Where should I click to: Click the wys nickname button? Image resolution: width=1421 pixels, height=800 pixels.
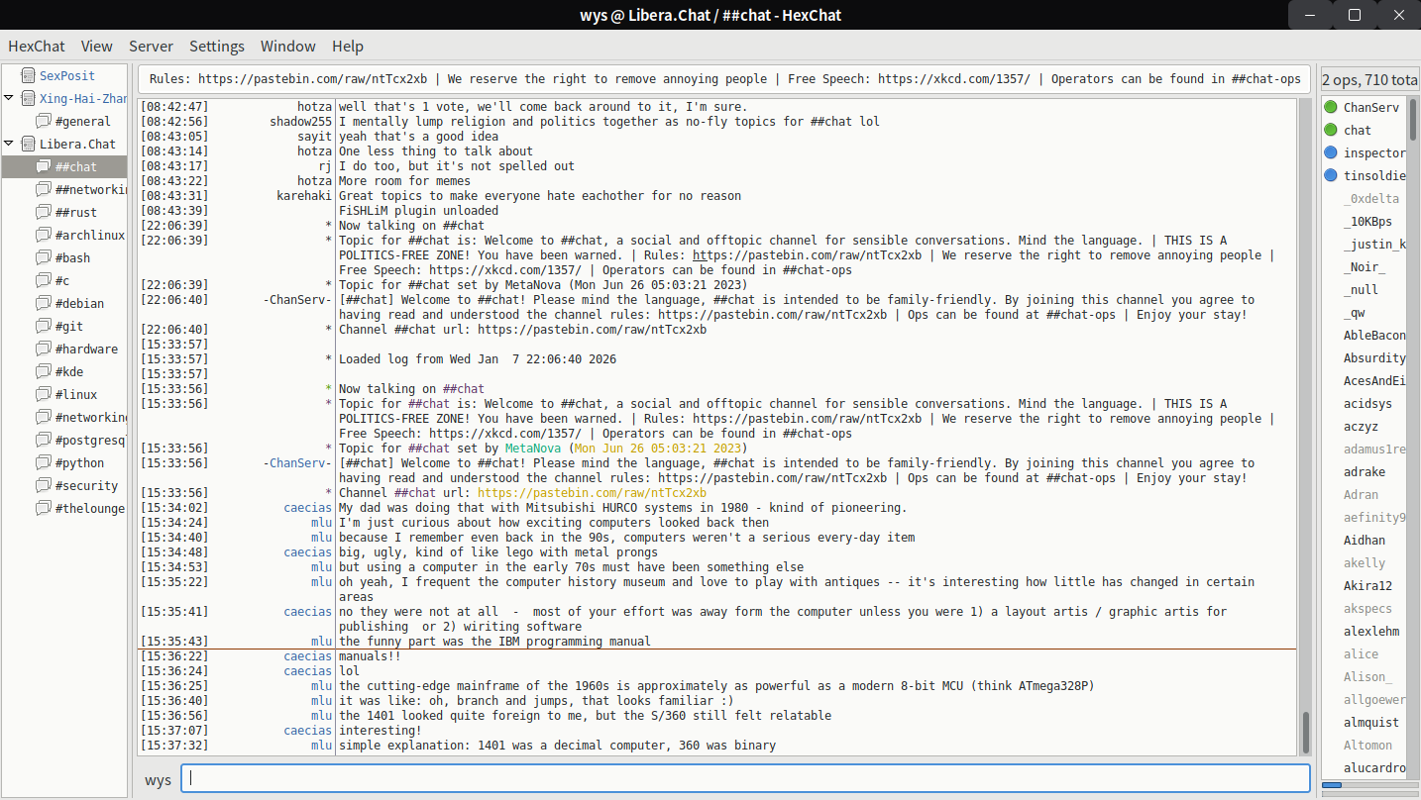pyautogui.click(x=158, y=780)
